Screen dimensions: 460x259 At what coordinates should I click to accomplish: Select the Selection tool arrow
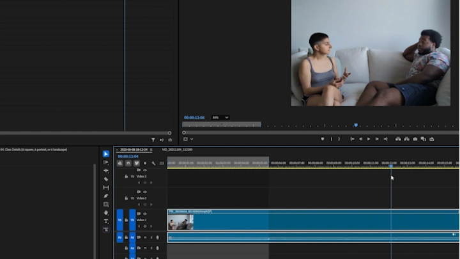tap(106, 154)
